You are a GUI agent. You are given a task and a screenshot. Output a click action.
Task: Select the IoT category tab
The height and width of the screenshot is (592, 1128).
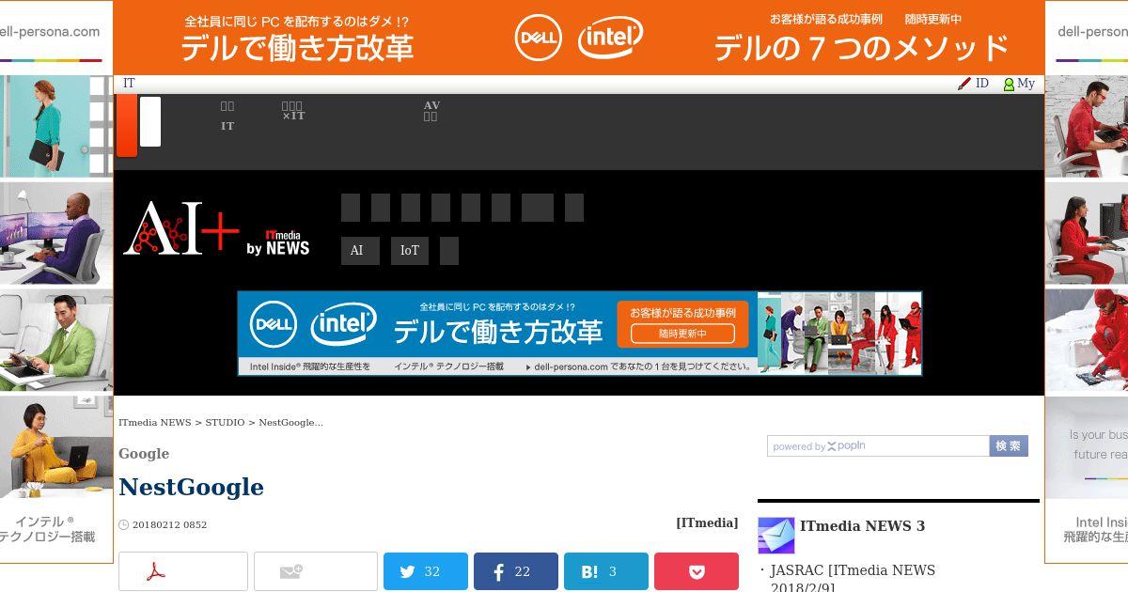tap(410, 251)
